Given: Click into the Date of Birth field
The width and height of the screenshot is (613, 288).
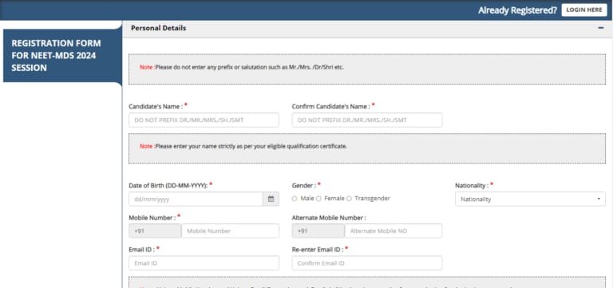Looking at the screenshot, I should [196, 199].
